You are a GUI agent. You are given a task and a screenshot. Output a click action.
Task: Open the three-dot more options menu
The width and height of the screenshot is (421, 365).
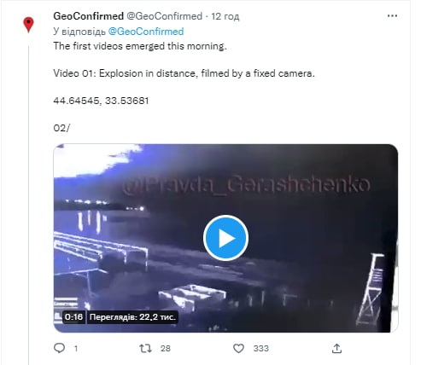(392, 16)
